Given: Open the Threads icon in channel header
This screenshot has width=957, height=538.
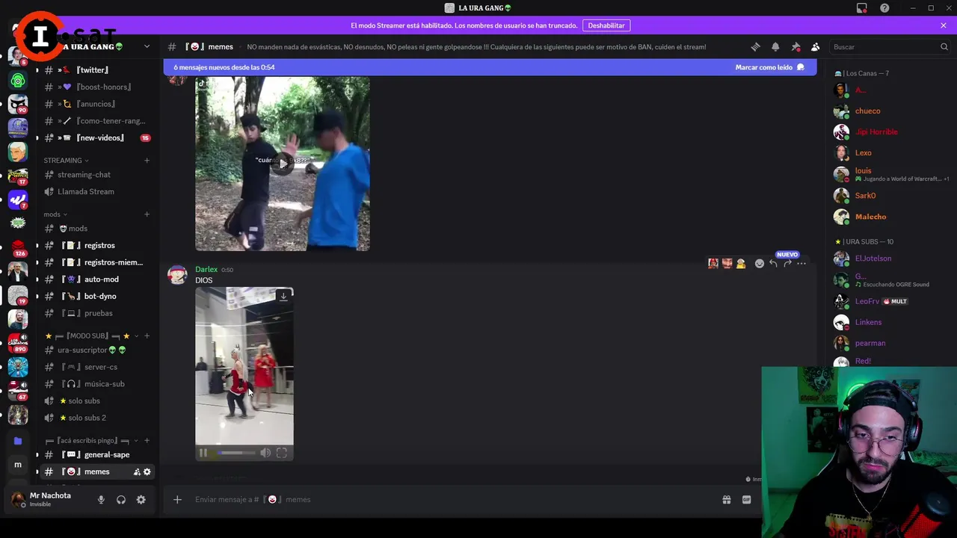Looking at the screenshot, I should 755,46.
